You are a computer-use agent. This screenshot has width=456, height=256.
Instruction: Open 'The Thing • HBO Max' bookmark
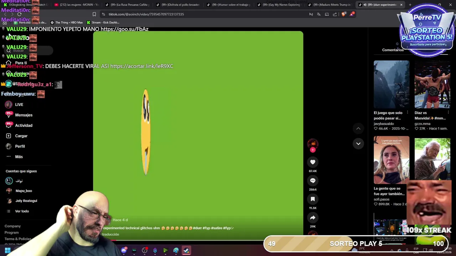pyautogui.click(x=66, y=22)
